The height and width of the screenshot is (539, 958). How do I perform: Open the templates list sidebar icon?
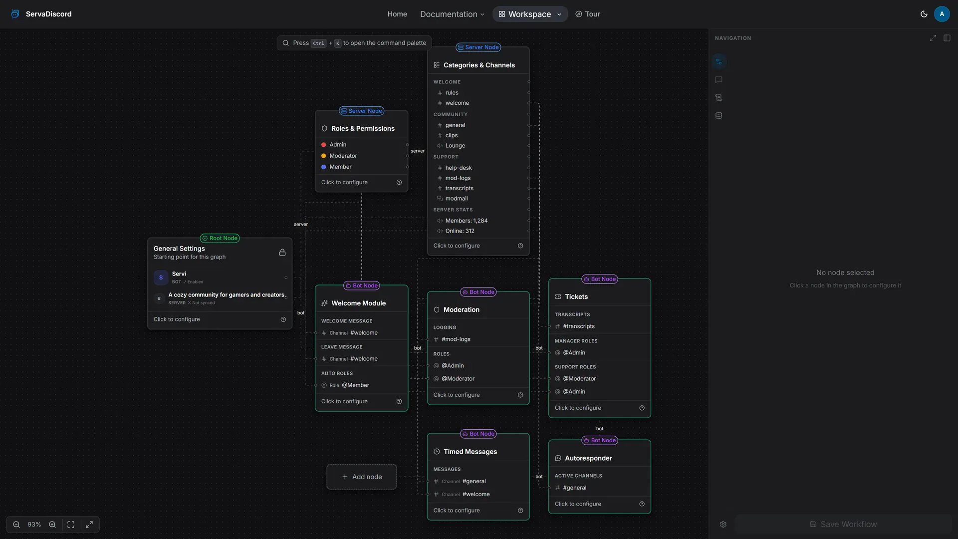point(718,98)
